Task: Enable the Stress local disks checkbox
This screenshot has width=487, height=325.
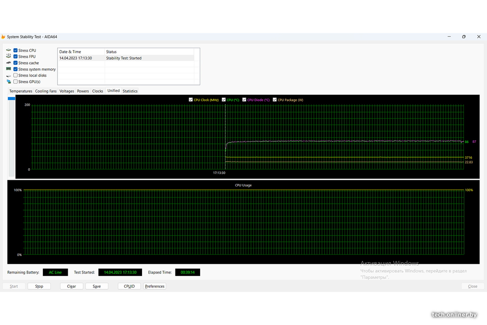Action: coord(16,76)
